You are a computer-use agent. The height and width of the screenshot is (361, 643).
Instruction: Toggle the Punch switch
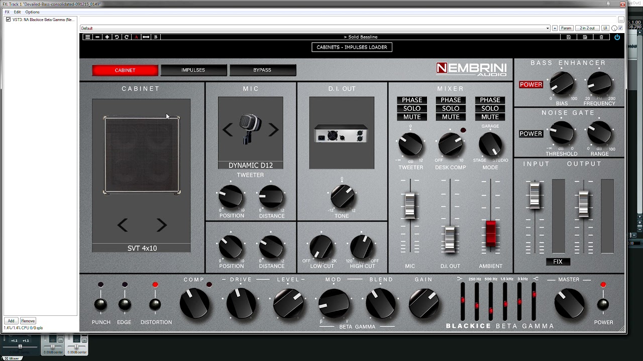click(100, 304)
